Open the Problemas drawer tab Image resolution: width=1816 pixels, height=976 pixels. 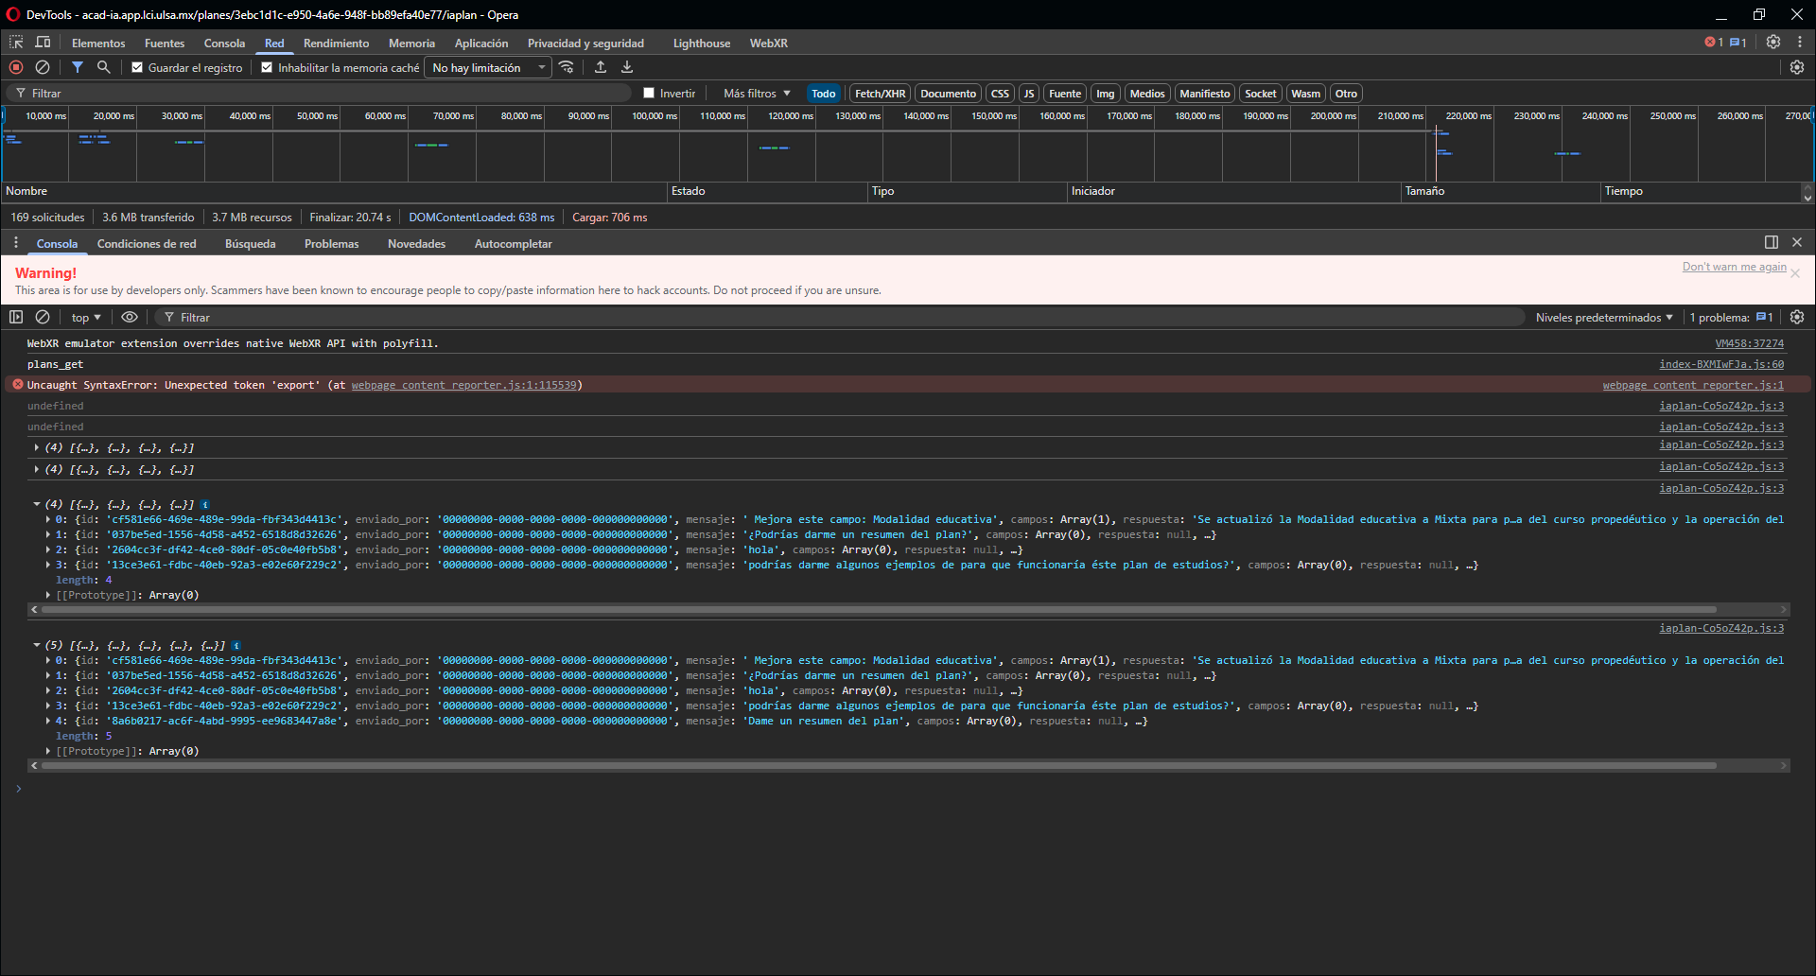coord(331,244)
